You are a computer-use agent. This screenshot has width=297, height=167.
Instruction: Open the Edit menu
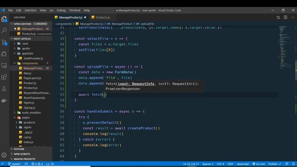click(19, 10)
